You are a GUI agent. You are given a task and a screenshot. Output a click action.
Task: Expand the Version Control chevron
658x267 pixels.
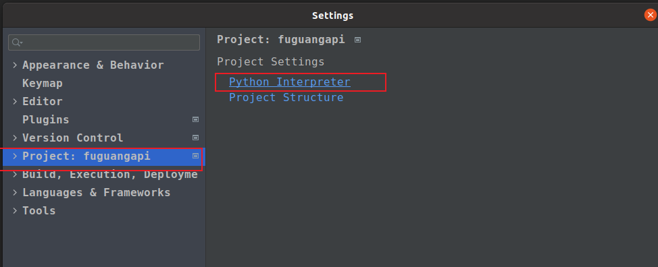coord(15,138)
